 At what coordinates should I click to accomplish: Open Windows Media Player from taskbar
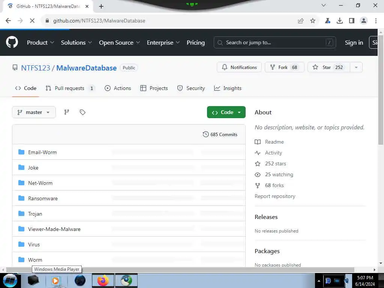point(55,280)
